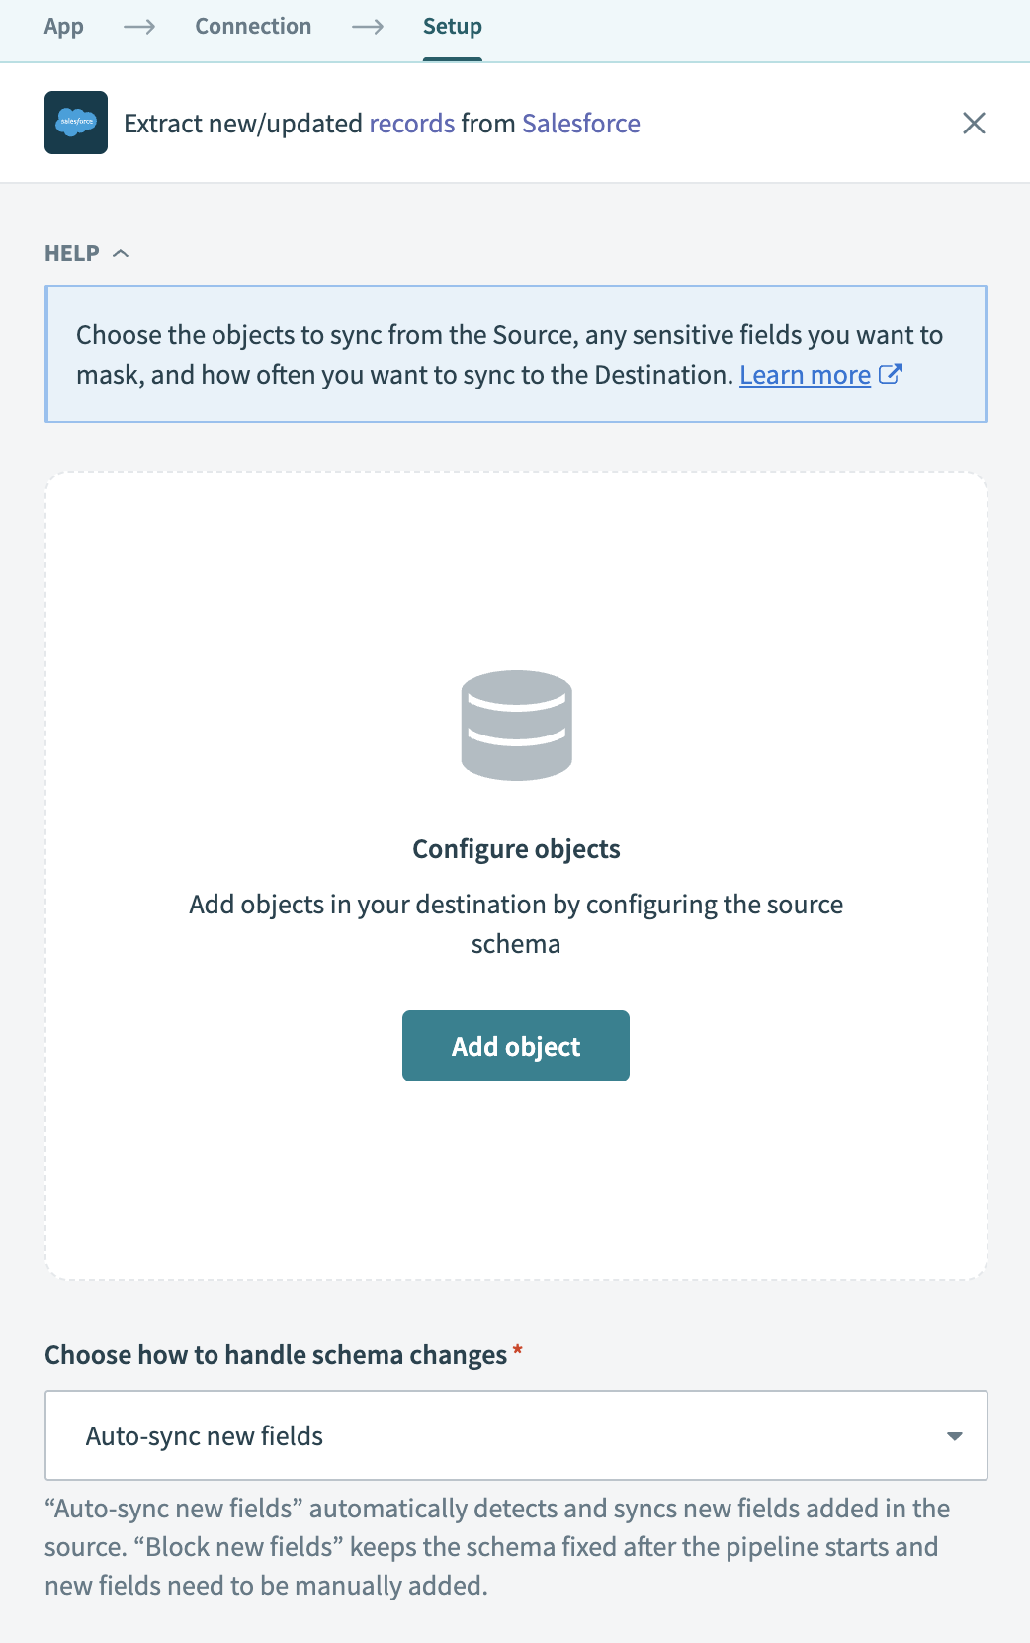This screenshot has height=1643, width=1030.
Task: Select the Setup tab
Action: click(453, 27)
